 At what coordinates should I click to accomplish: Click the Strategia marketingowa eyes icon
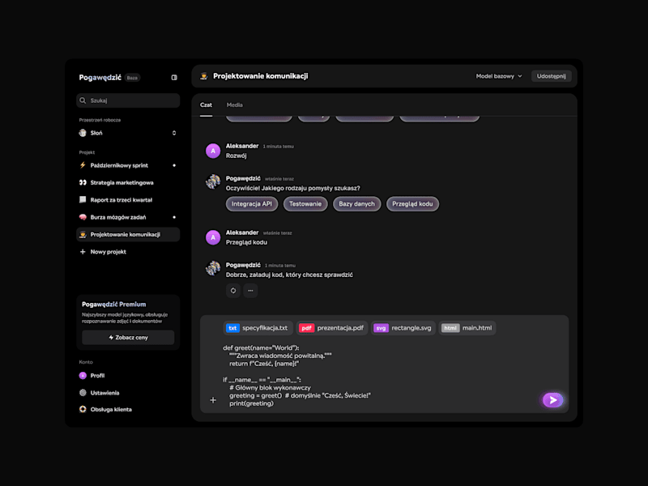pos(83,183)
